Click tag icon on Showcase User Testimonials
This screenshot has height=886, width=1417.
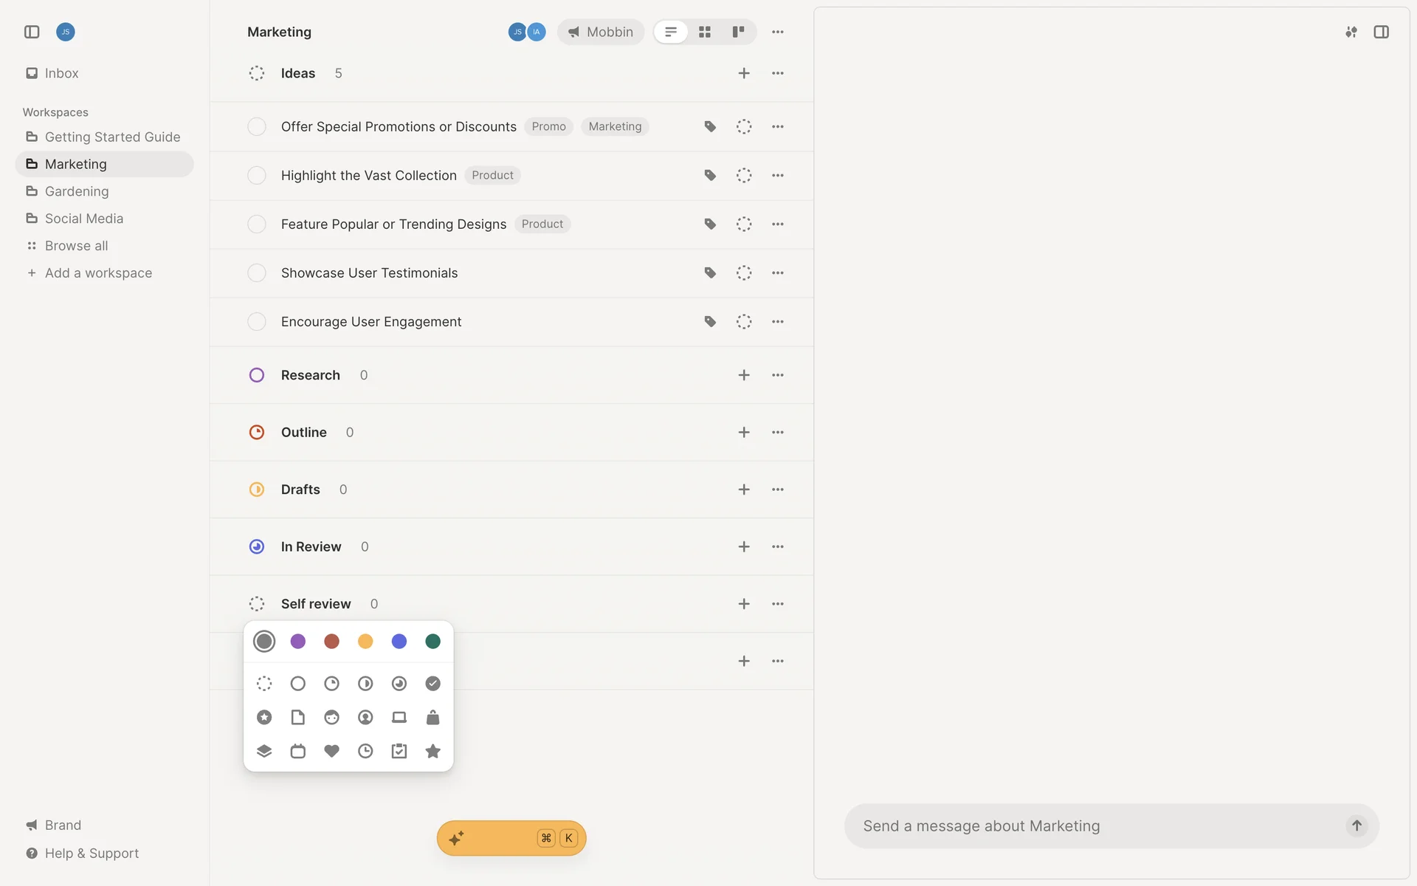tap(710, 272)
